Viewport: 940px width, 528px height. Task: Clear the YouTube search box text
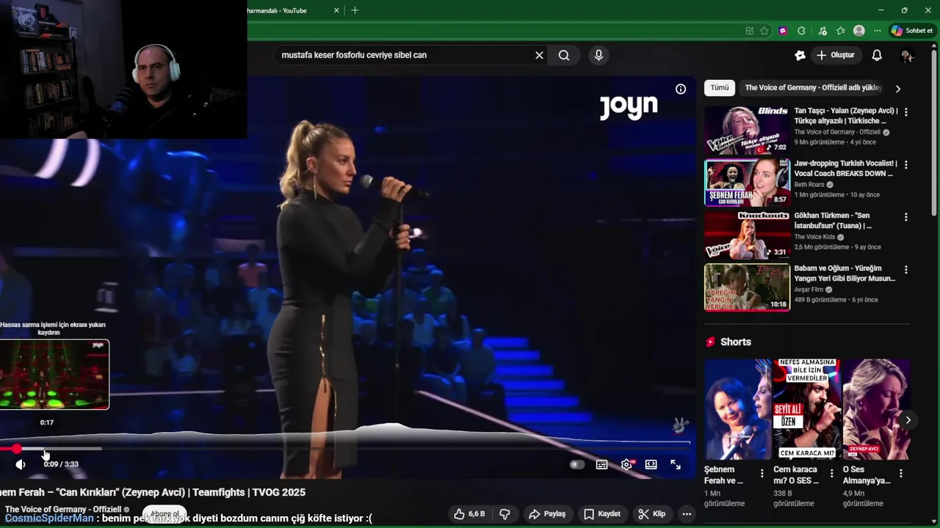pos(539,55)
